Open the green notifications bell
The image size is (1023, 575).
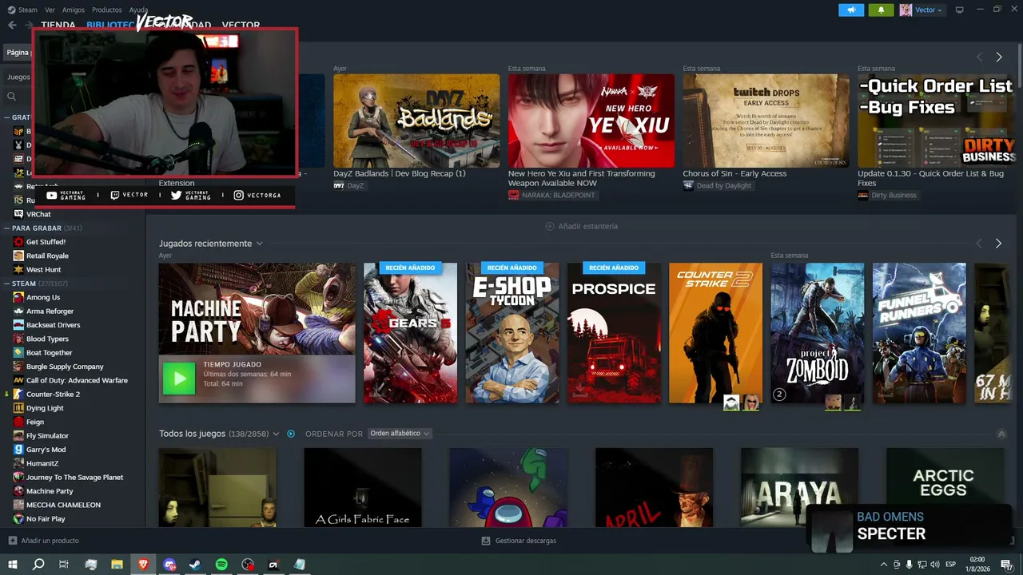click(x=881, y=10)
